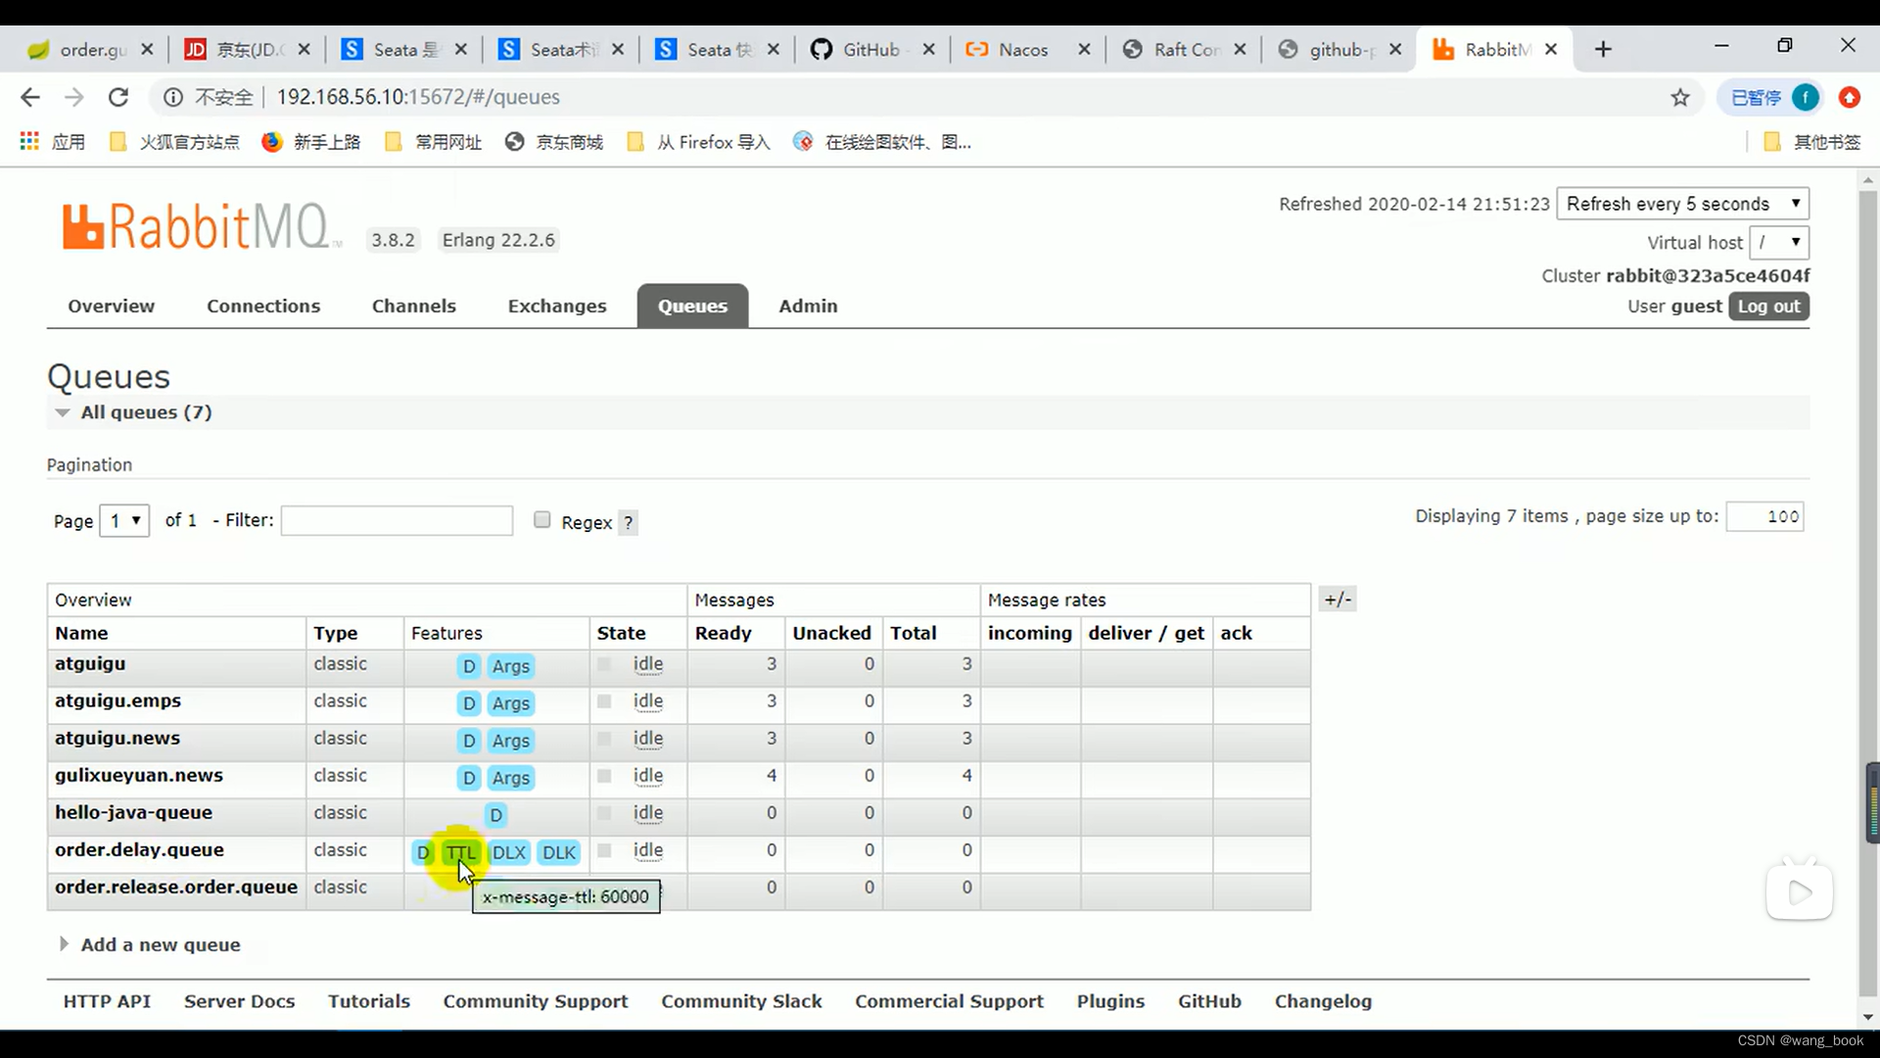The width and height of the screenshot is (1880, 1058).
Task: Click the D feature icon on hello-java-queue
Action: tap(495, 814)
